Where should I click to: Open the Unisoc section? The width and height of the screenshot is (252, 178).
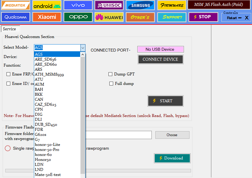point(109,5)
